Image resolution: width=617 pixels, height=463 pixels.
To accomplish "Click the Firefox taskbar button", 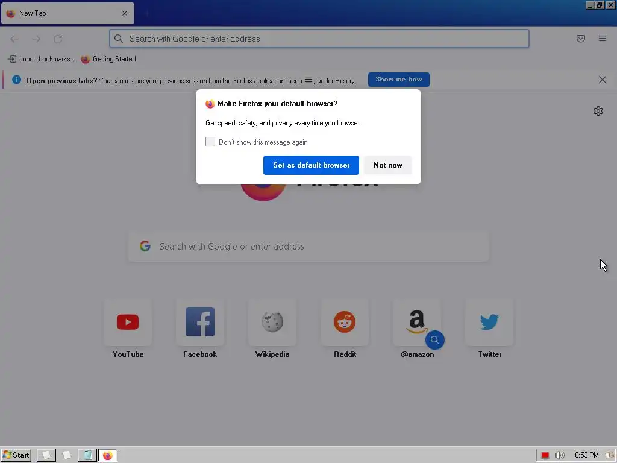I will (107, 455).
